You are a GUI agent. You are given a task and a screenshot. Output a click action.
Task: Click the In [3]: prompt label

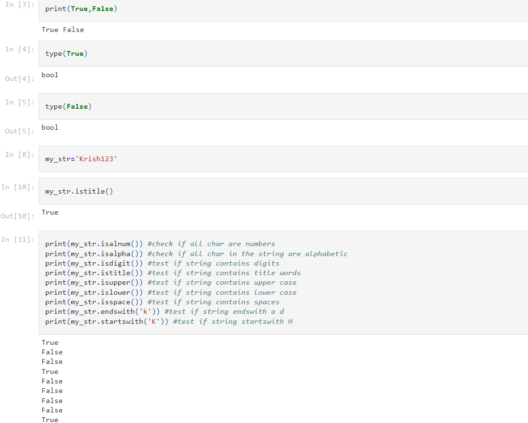tap(20, 5)
